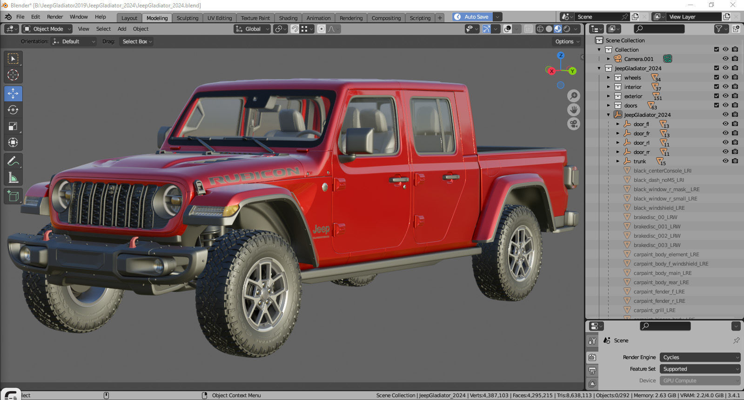Open the Render menu

(x=55, y=17)
